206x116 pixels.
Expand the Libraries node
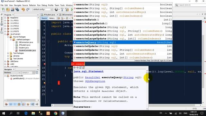8,56
